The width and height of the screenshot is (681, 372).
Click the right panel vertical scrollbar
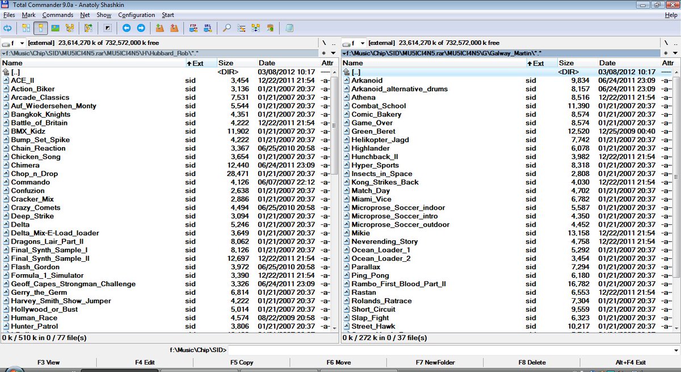point(675,199)
